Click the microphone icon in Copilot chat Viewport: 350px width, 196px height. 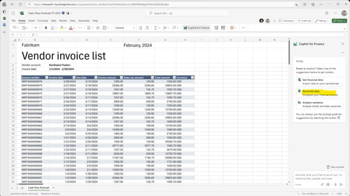335,185
